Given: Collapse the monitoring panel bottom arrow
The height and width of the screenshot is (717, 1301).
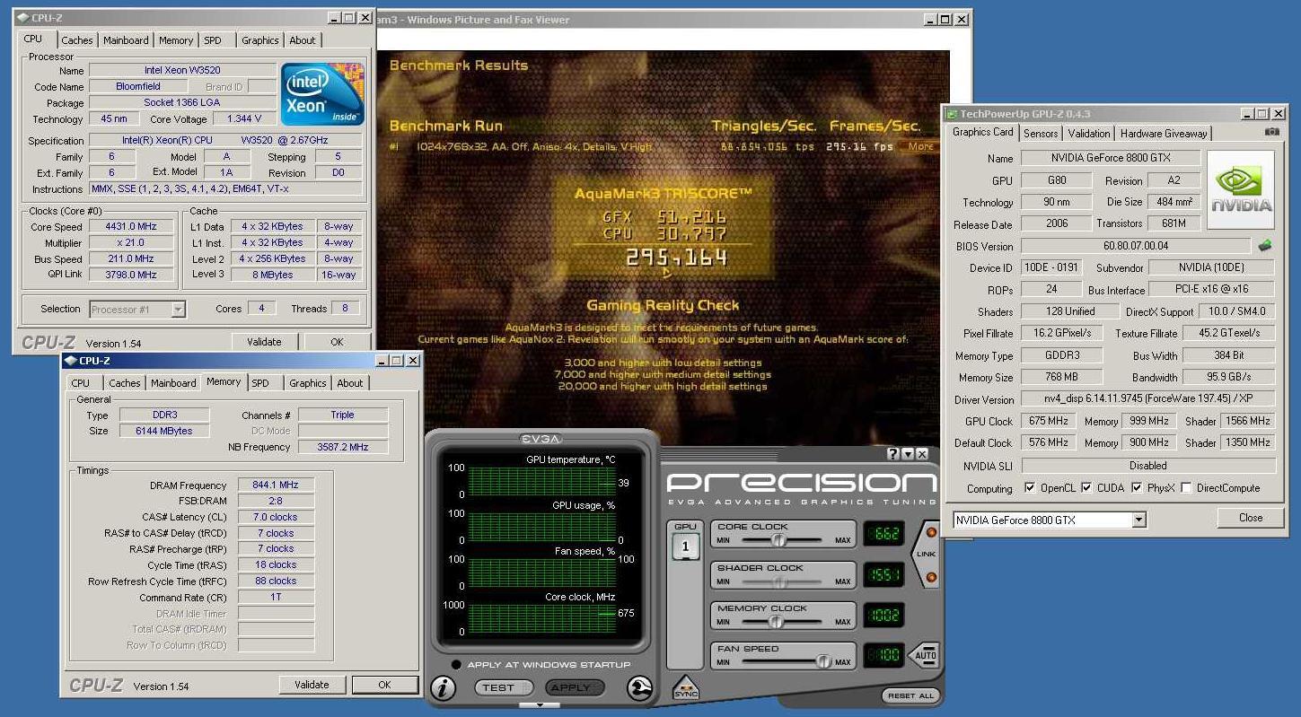Looking at the screenshot, I should 540,705.
